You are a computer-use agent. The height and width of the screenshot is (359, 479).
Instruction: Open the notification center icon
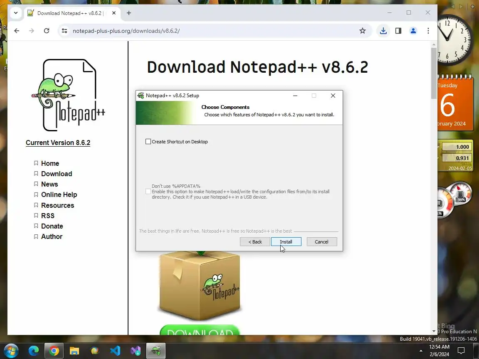461,351
